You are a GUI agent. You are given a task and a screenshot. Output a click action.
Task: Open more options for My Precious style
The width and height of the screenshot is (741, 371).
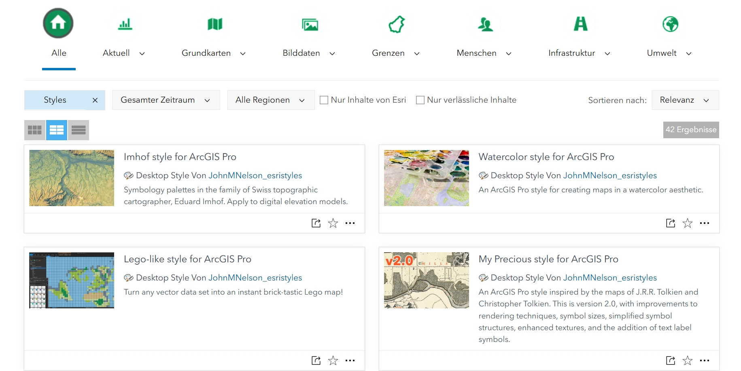[705, 360]
